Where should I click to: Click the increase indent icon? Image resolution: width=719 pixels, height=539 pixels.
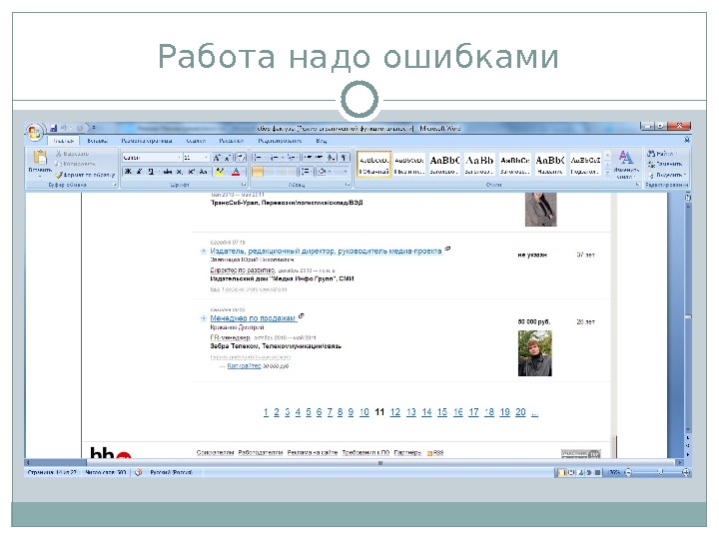click(x=319, y=158)
